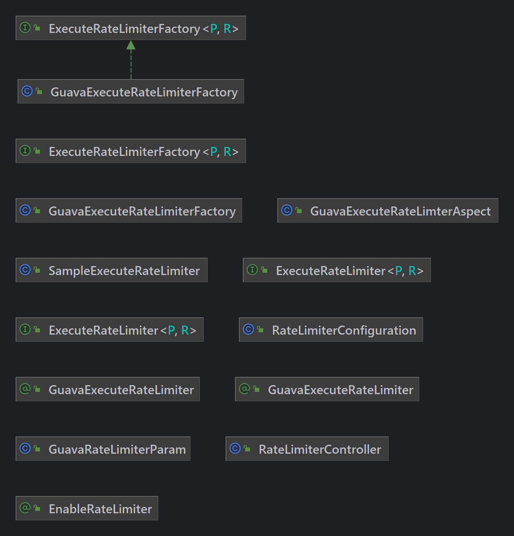Select the RateLimiterConfiguration node label
514x536 pixels.
click(344, 330)
